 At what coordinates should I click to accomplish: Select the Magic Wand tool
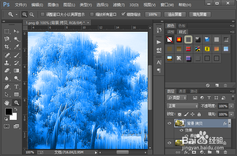(x=16, y=39)
